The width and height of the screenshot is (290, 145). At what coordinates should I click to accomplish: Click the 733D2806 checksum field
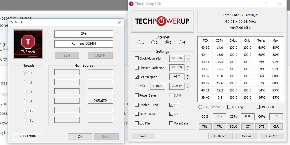(28, 136)
